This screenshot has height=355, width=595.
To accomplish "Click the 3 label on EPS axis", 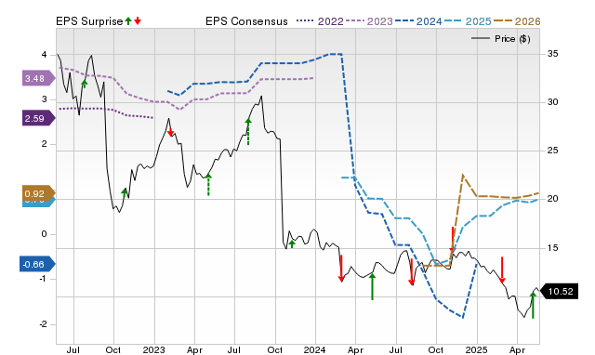I will pyautogui.click(x=44, y=99).
